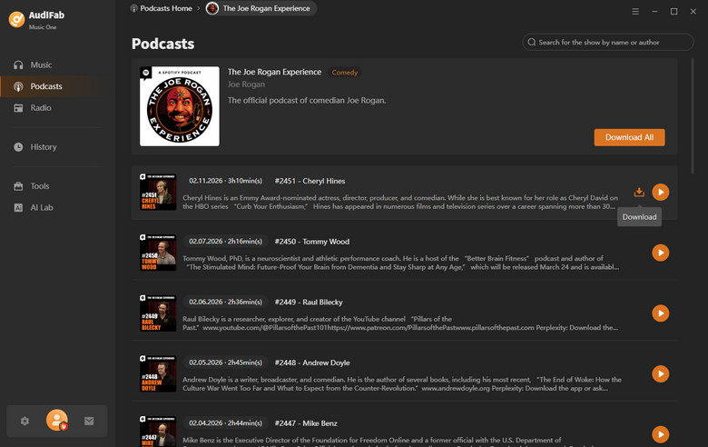The width and height of the screenshot is (708, 447).
Task: Click The Joe Rogan Experience breadcrumb
Action: (261, 8)
